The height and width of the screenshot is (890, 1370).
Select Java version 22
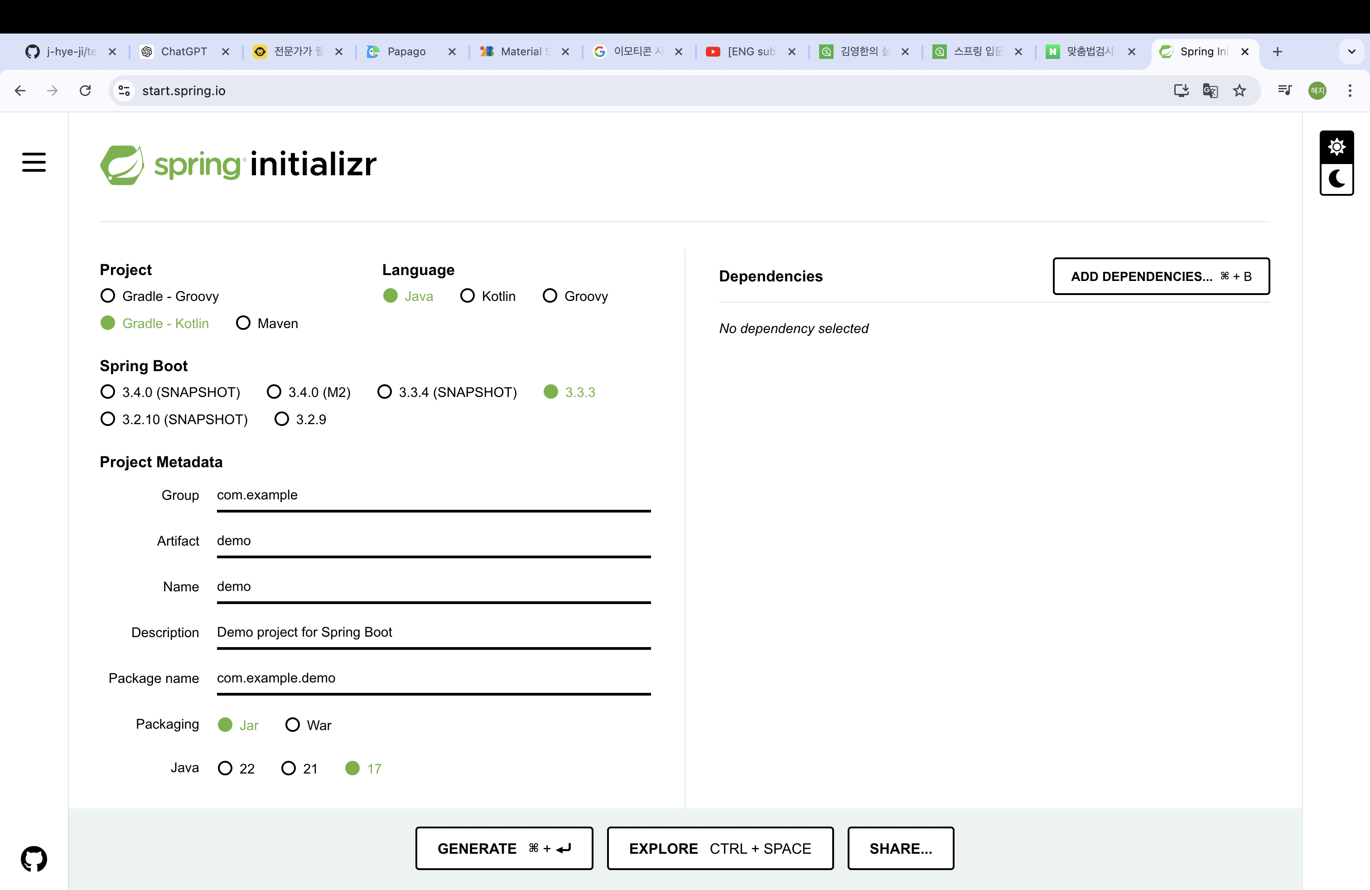point(236,769)
